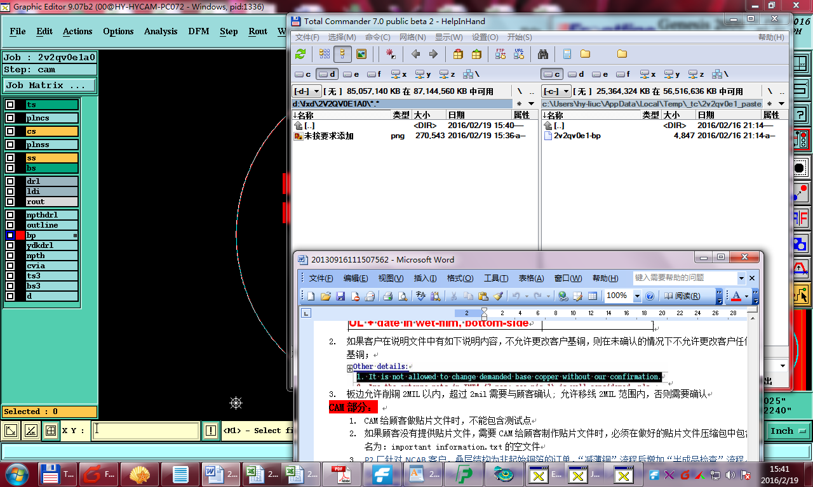813x487 pixels.
Task: Click the red color swatch of bp layer
Action: point(20,235)
